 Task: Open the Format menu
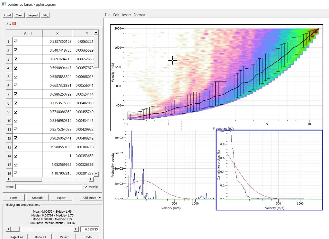coord(139,15)
